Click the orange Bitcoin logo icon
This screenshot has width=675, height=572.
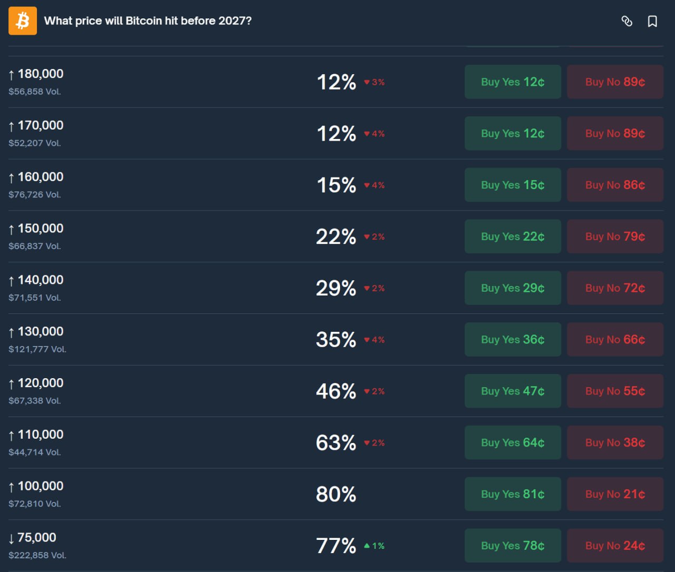(x=23, y=21)
